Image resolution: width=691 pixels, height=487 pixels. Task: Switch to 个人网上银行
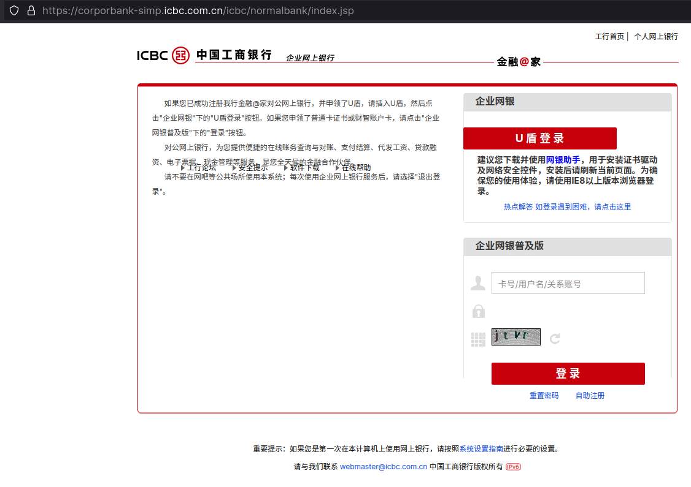point(655,36)
